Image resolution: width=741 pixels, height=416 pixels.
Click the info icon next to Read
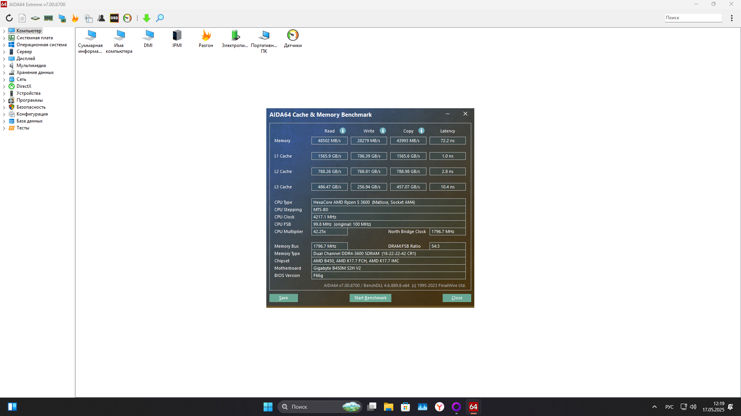point(343,131)
